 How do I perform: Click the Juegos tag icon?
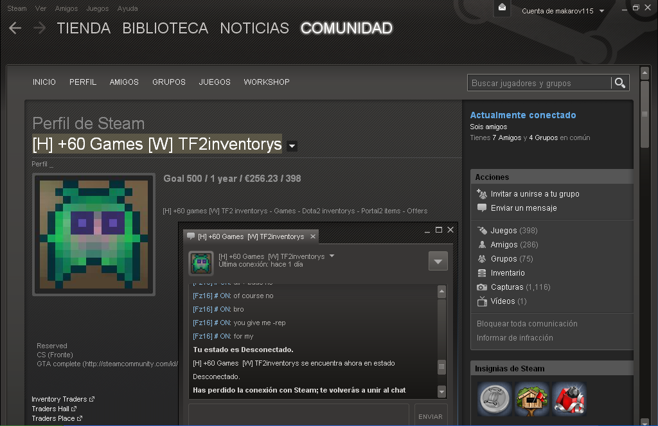pos(482,231)
